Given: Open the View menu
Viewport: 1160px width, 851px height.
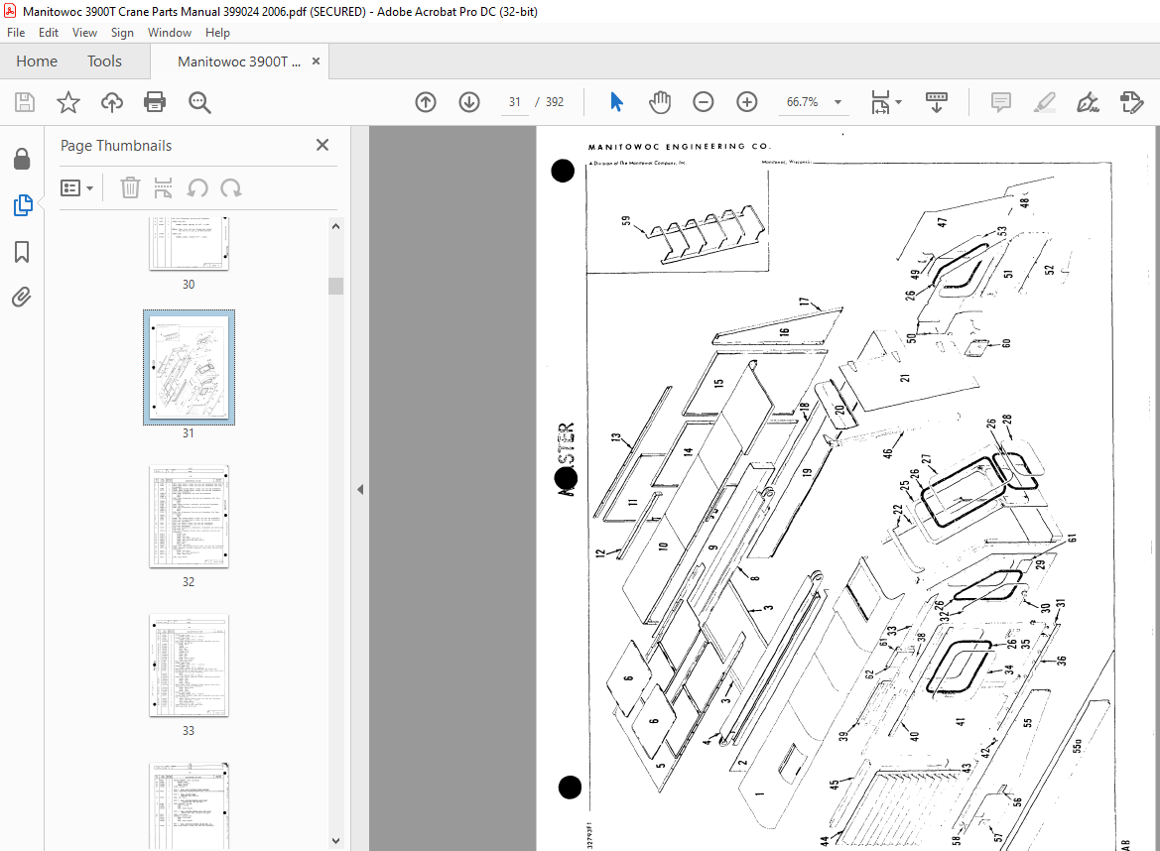Looking at the screenshot, I should pyautogui.click(x=84, y=33).
